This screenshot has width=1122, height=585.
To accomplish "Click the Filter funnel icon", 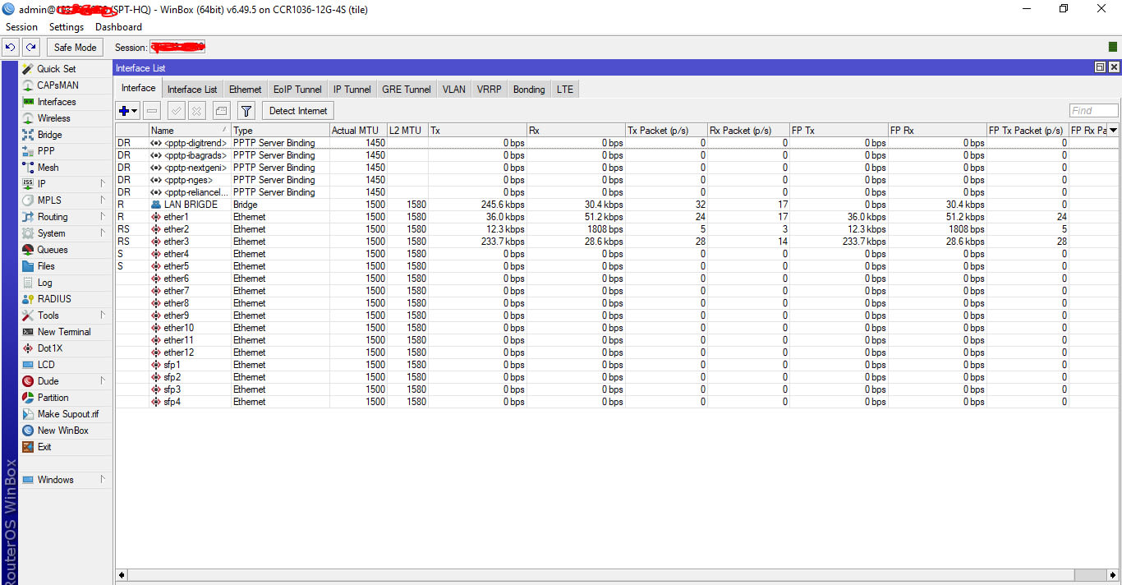I will coord(246,111).
